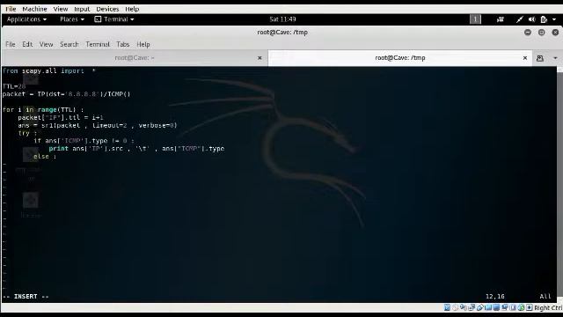This screenshot has width=563, height=317.
Task: Click the ans = sr1(packet...) line
Action: pos(98,125)
